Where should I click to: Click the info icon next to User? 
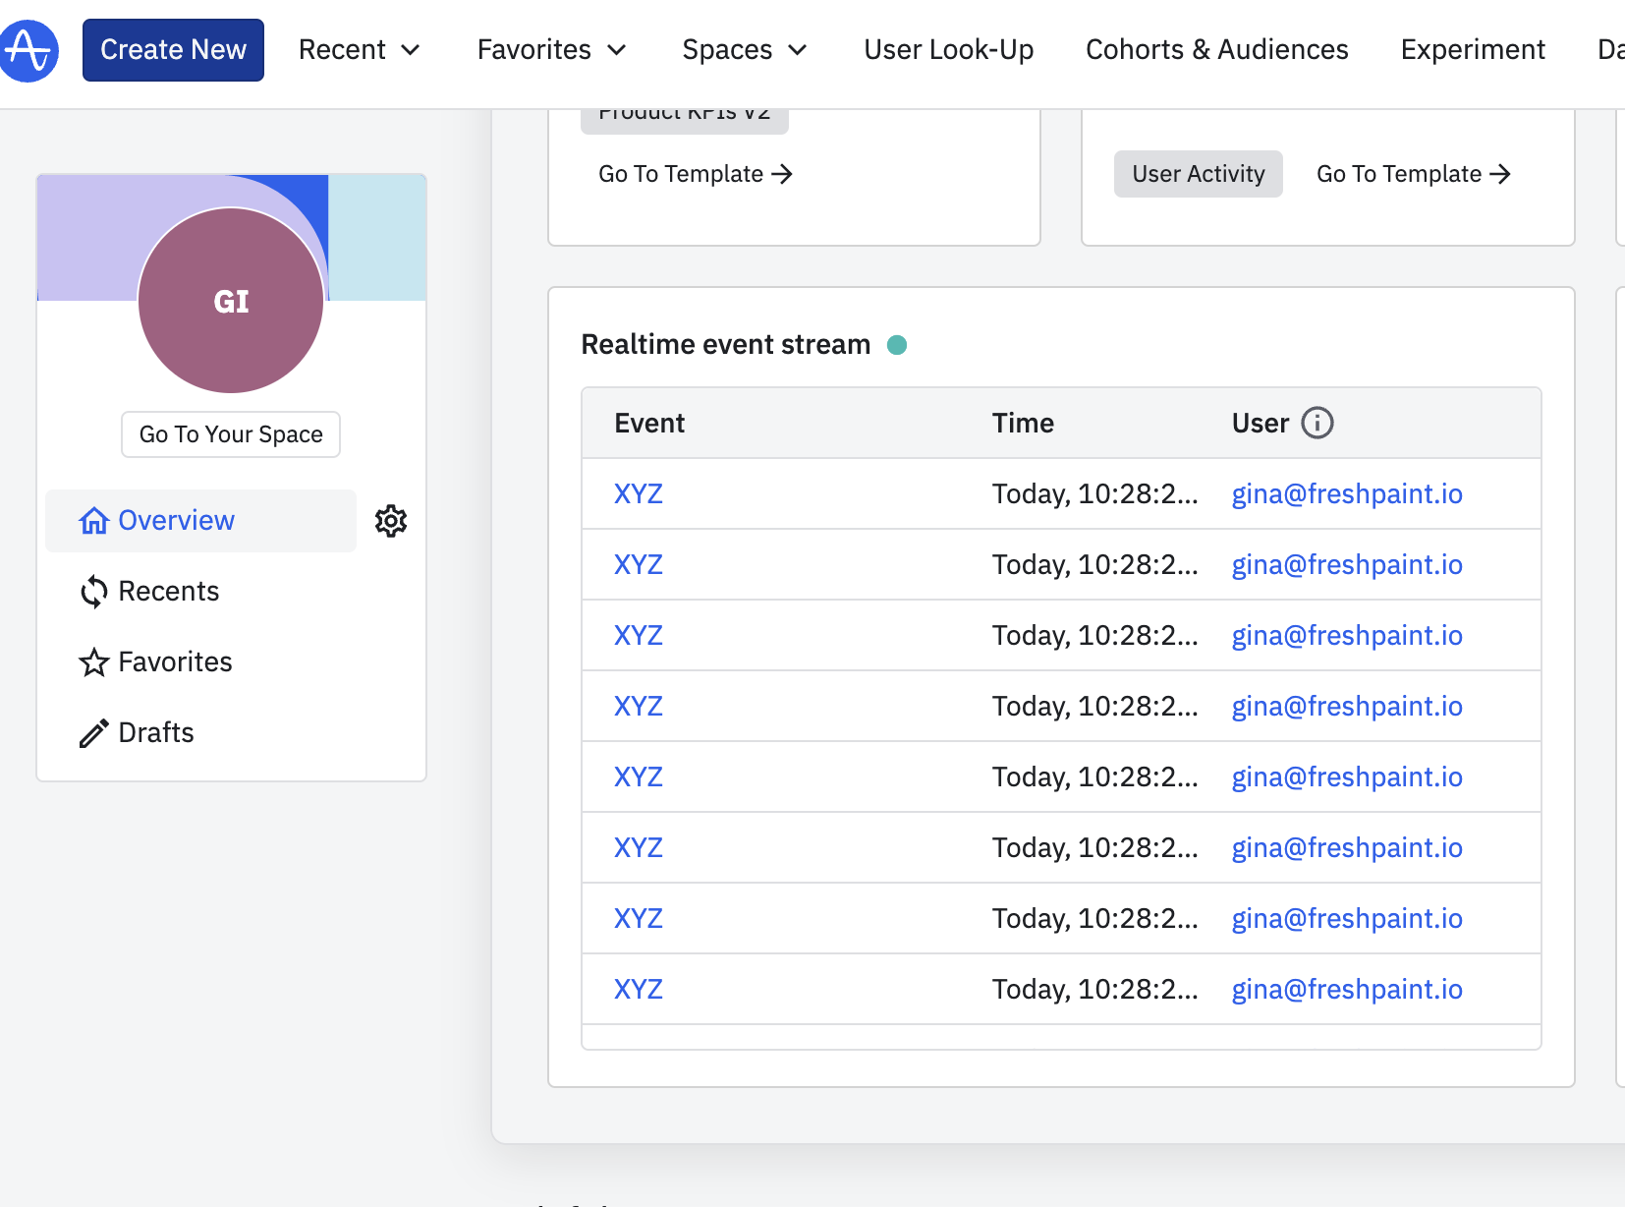(x=1317, y=423)
